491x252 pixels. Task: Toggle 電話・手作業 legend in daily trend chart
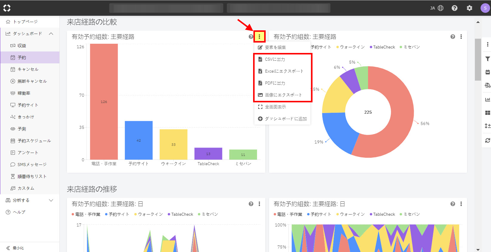(x=86, y=214)
